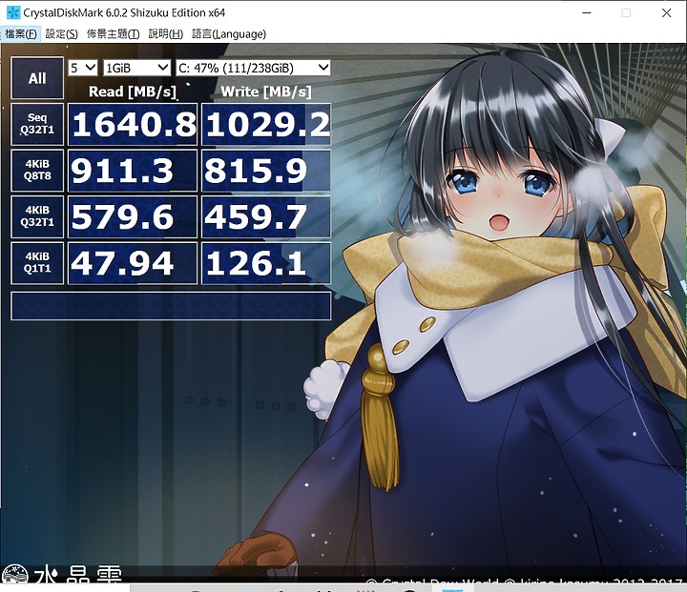Screen dimensions: 687x592
Task: Expand the test count dropdown showing 5
Action: [83, 68]
